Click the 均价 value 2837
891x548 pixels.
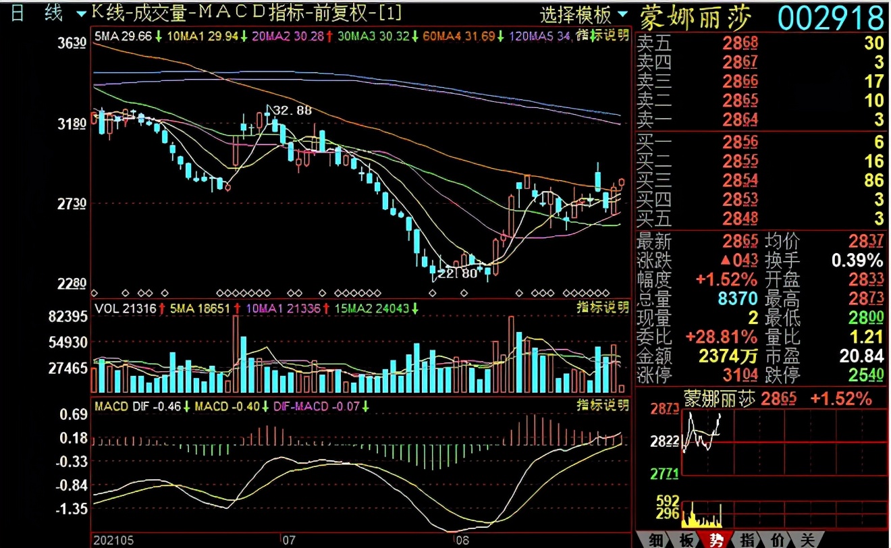(x=867, y=242)
